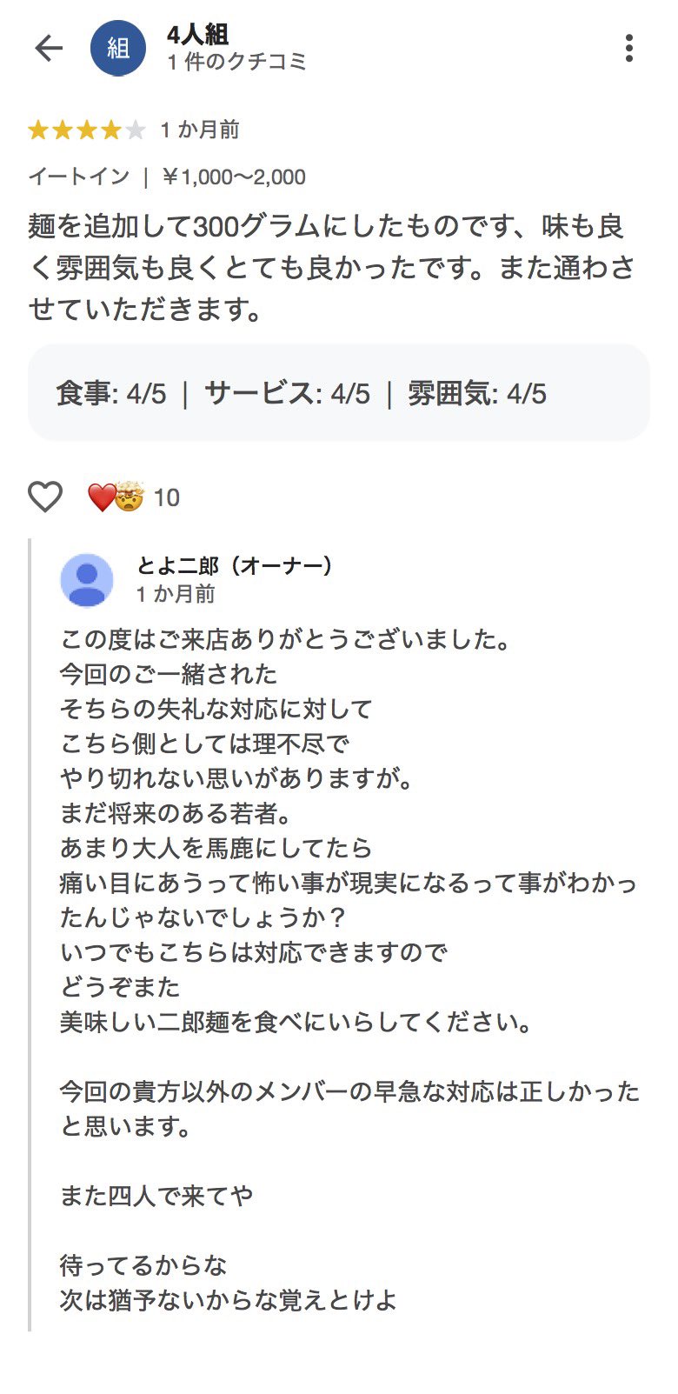678x1394 pixels.
Task: Open reviewer profile name "4人組"
Action: click(198, 35)
